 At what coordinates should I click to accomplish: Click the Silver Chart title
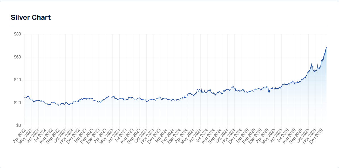31,17
